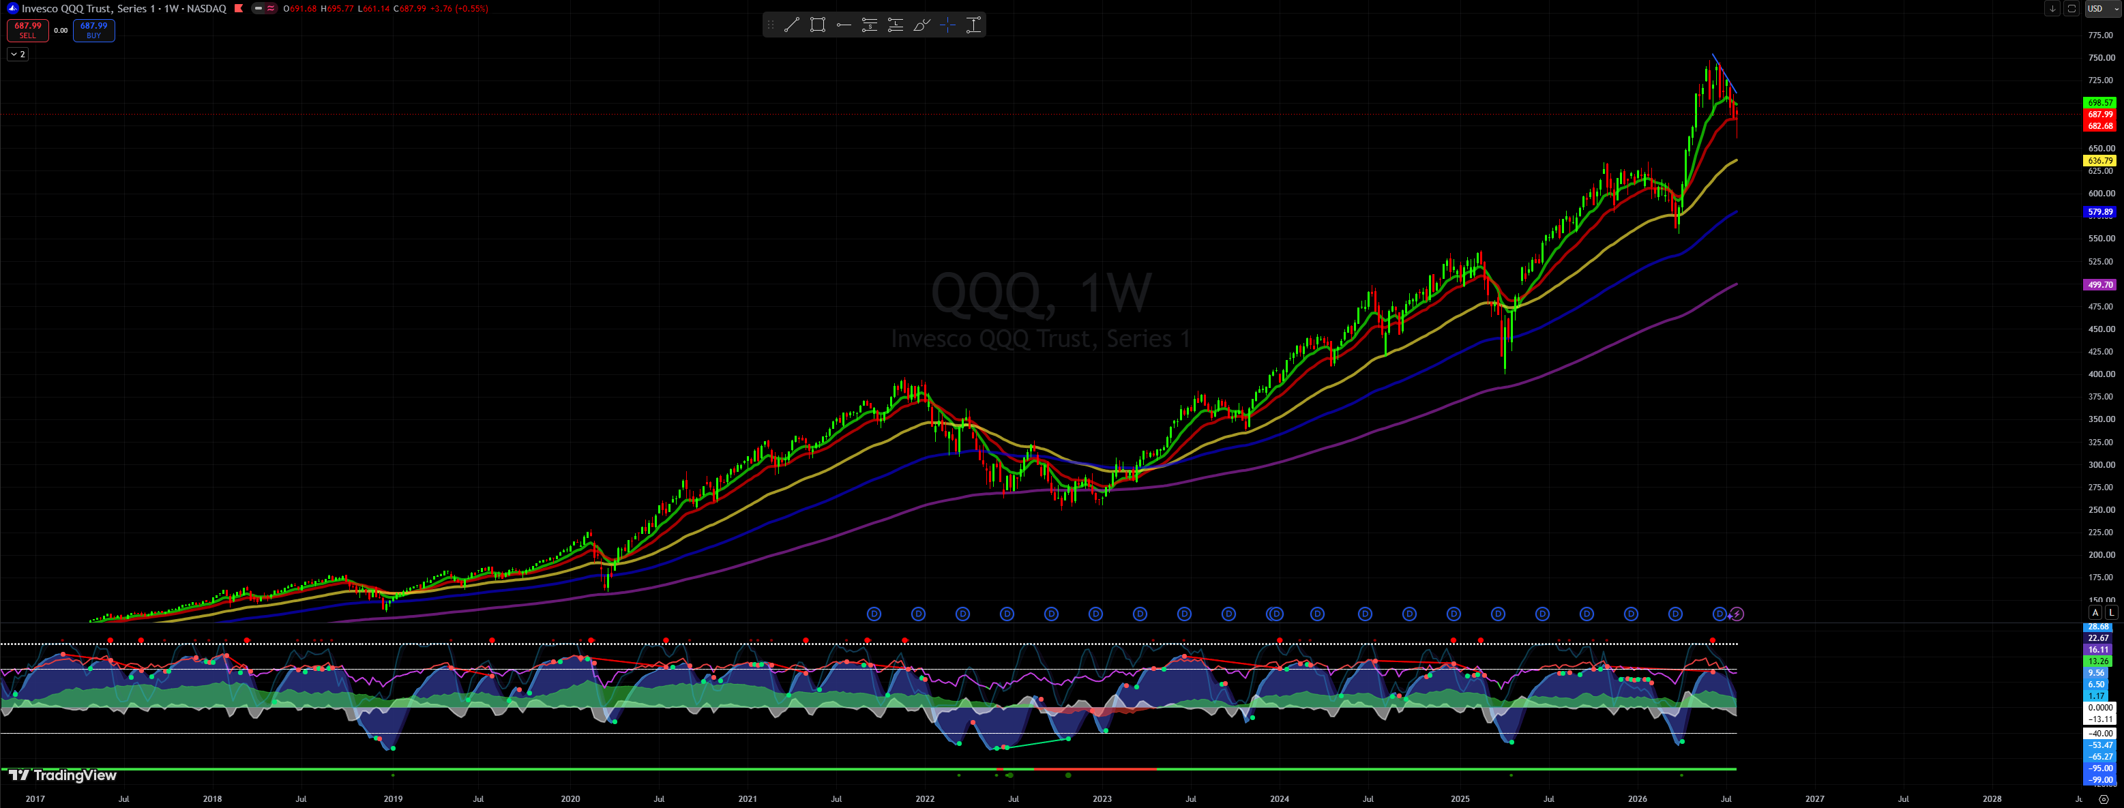
Task: Collapse pane with down arrow button
Action: (2053, 8)
